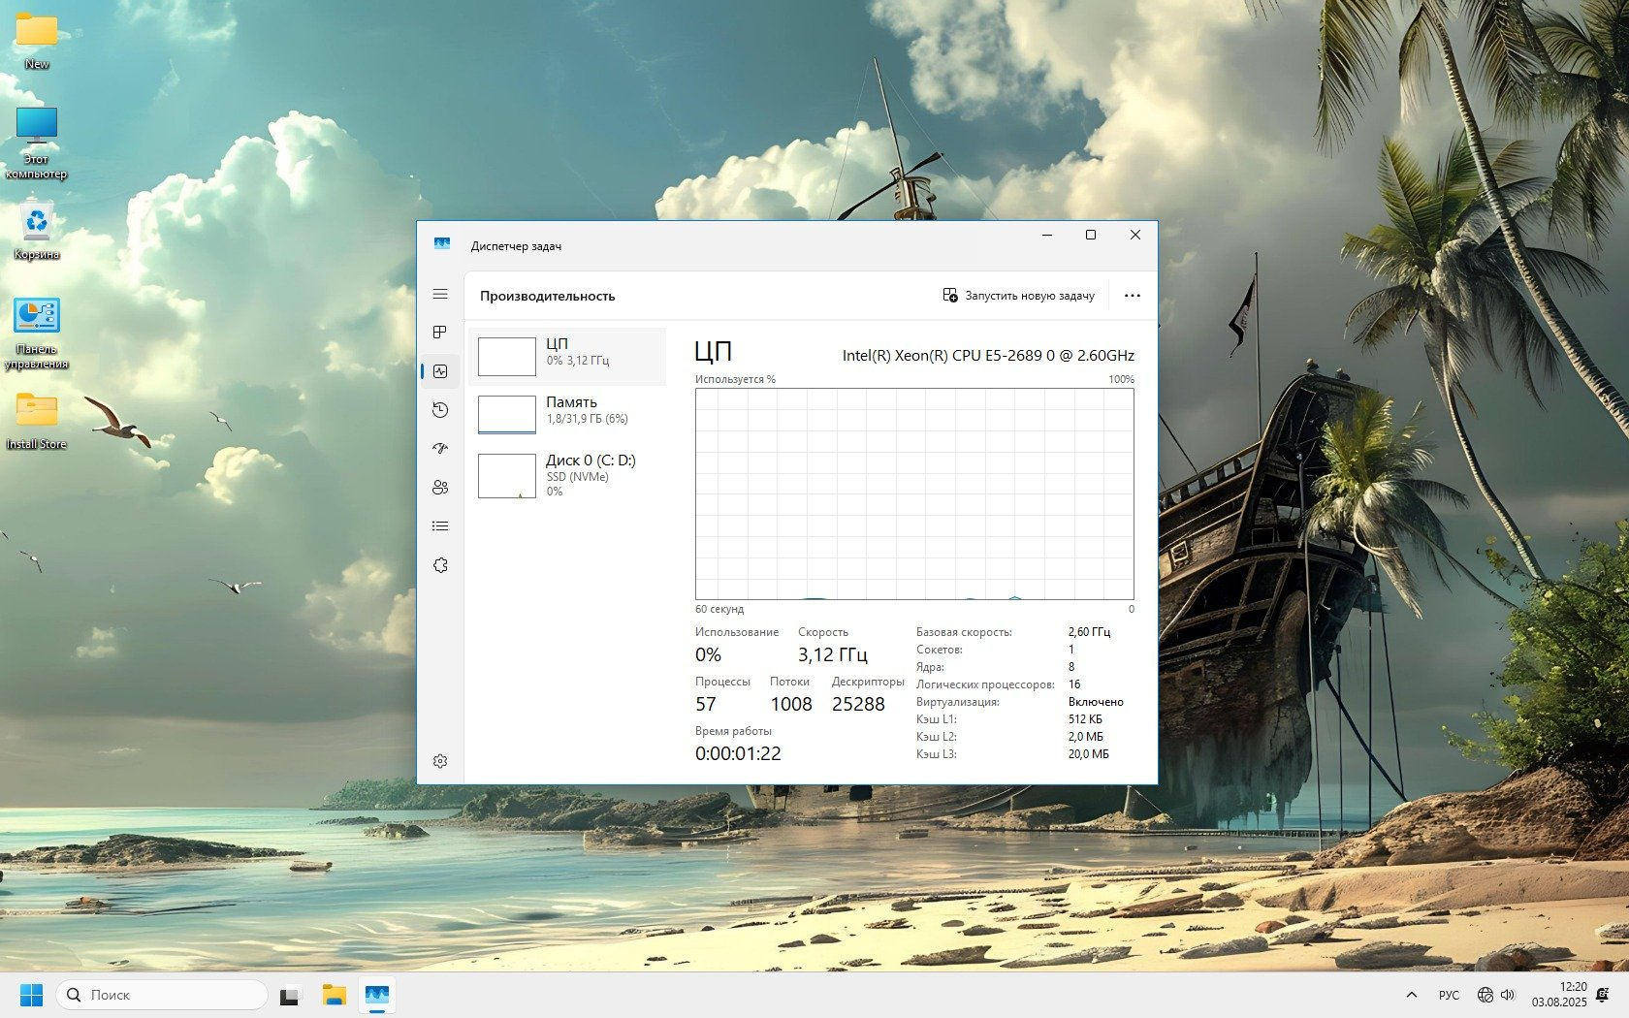Select the Performance page icon in sidebar
This screenshot has width=1629, height=1018.
click(440, 371)
